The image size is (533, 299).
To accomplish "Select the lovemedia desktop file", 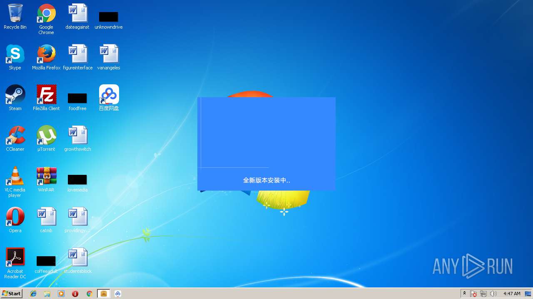I will coord(77,183).
